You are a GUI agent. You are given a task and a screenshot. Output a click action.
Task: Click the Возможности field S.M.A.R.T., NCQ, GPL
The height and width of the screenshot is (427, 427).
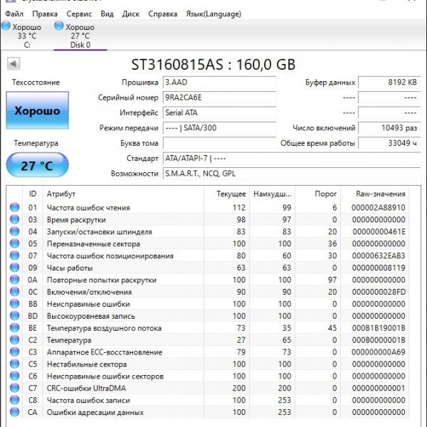[x=292, y=174]
